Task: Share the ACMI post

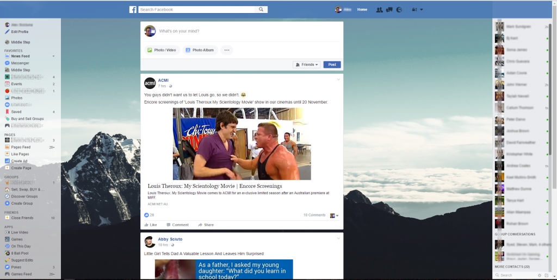Action: (x=206, y=225)
